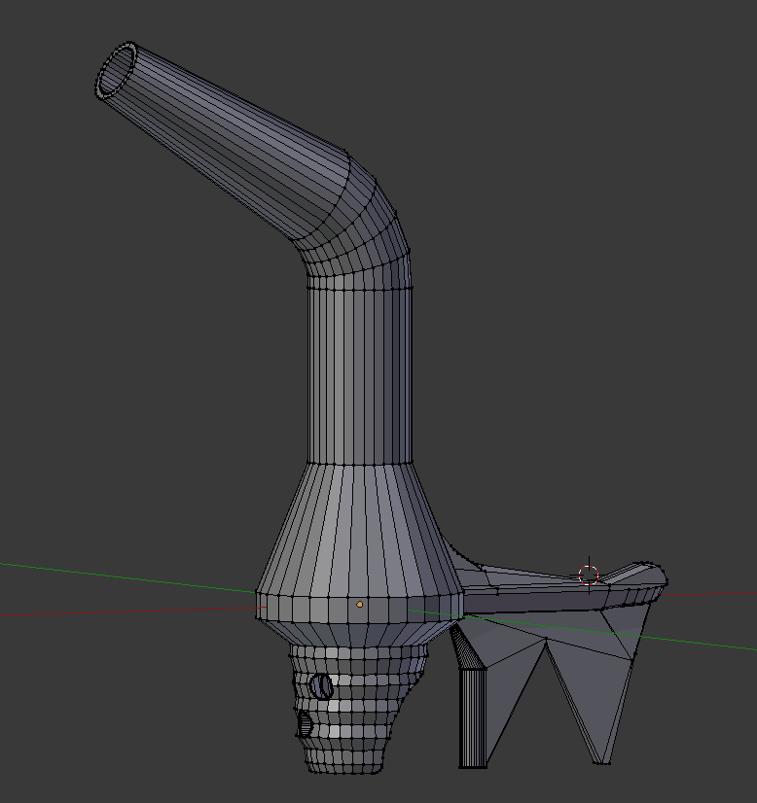Screen dimensions: 757x803
Task: Click the orange origin dot on the mesh
Action: click(359, 605)
